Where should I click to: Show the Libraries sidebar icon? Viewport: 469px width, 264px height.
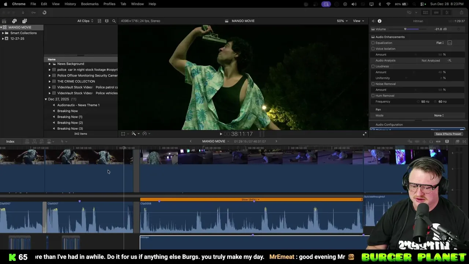pos(4,21)
